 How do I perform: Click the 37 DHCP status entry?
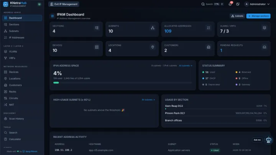pos(209,78)
